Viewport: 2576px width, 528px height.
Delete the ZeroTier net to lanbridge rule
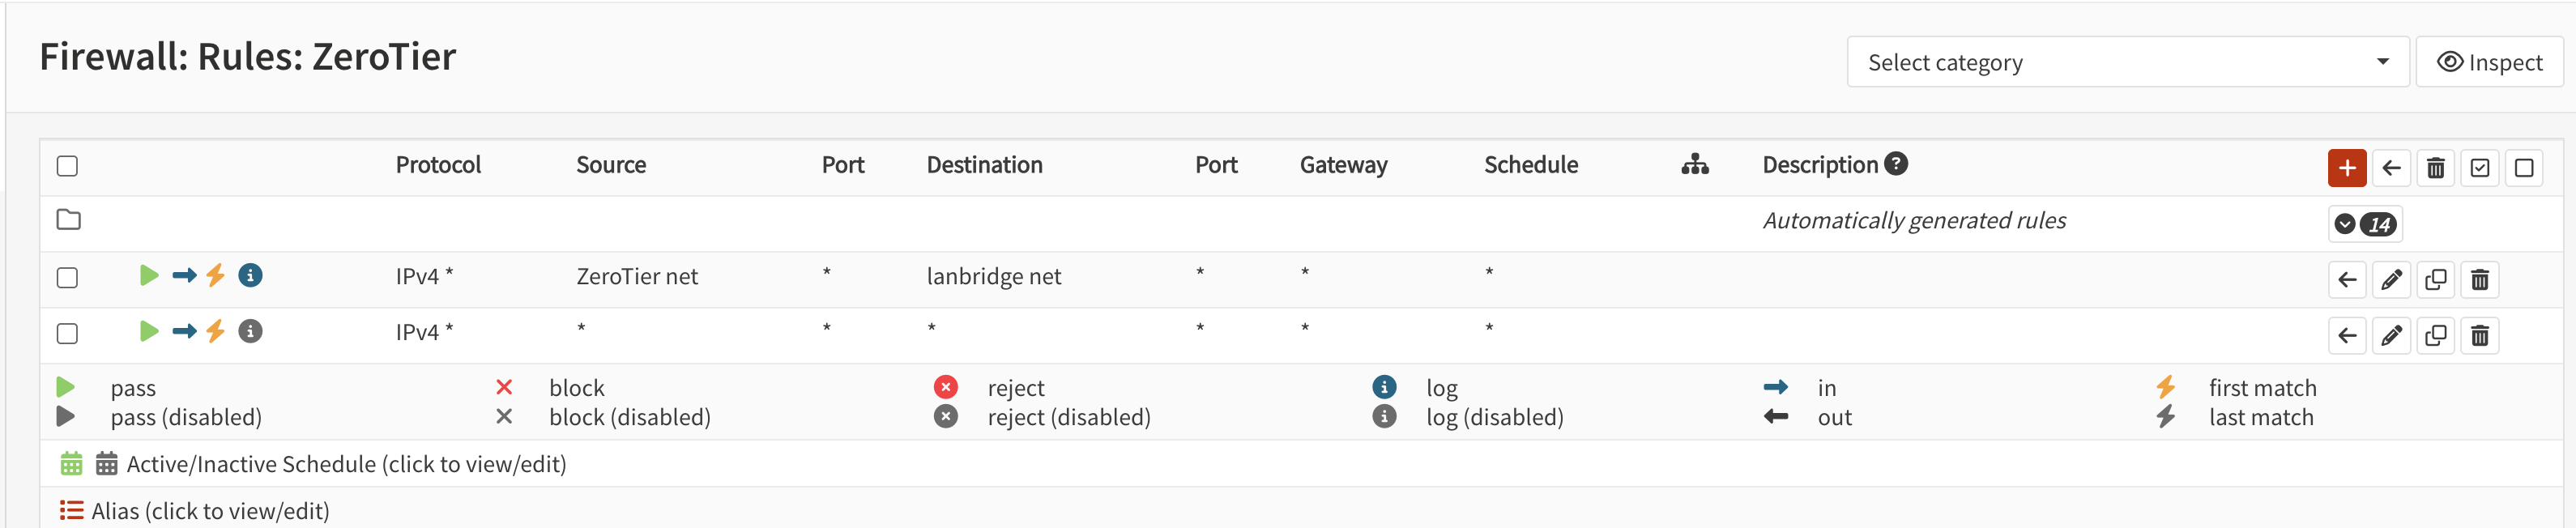(2479, 280)
